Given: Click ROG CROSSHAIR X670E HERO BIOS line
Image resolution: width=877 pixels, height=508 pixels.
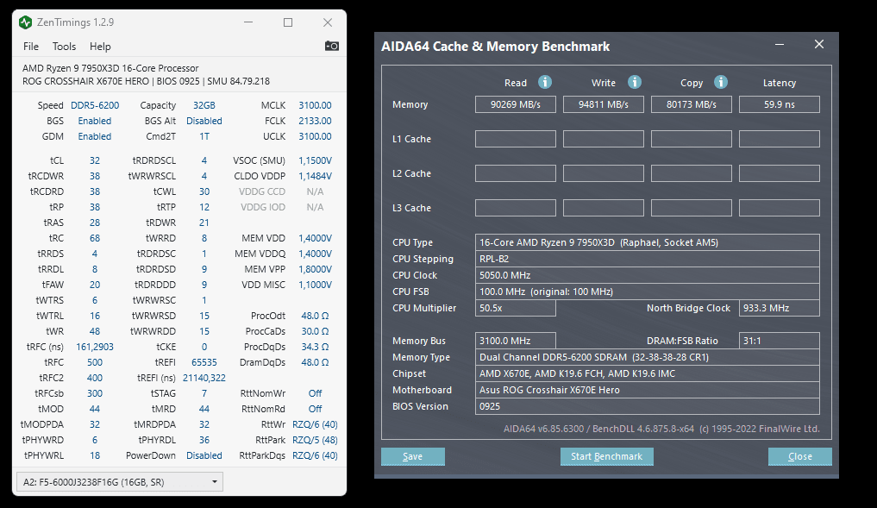Looking at the screenshot, I should (x=146, y=81).
